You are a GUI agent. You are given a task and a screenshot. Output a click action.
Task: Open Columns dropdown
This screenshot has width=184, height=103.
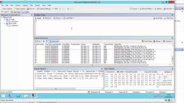[168, 41]
